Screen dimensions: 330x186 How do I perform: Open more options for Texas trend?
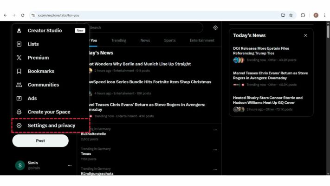[x=215, y=150]
